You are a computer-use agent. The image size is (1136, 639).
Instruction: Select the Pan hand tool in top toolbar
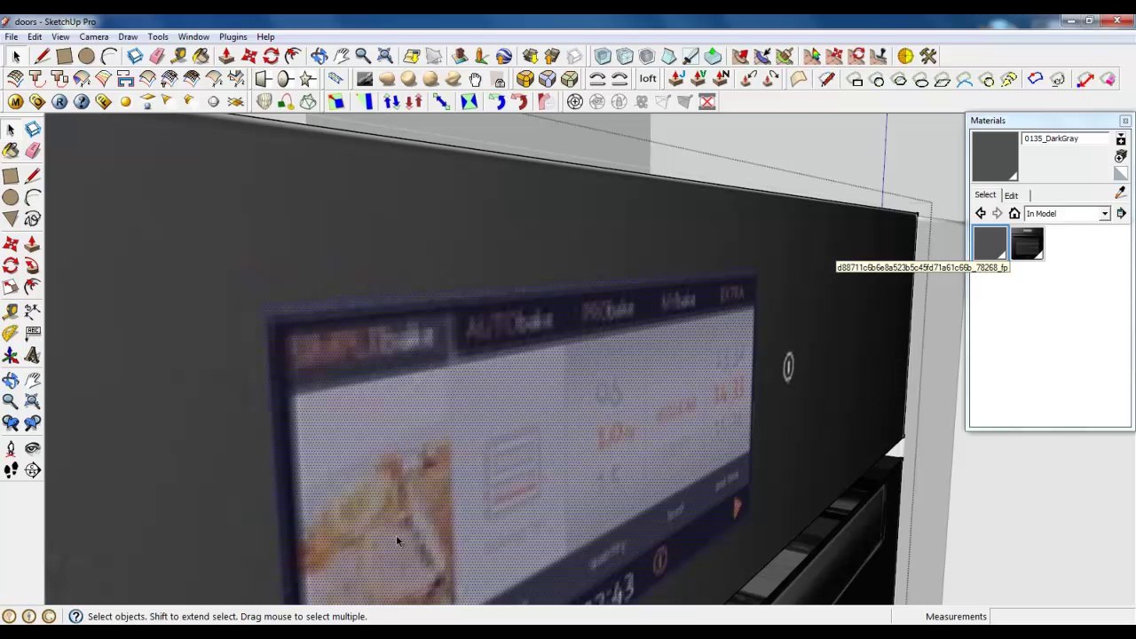(x=341, y=57)
